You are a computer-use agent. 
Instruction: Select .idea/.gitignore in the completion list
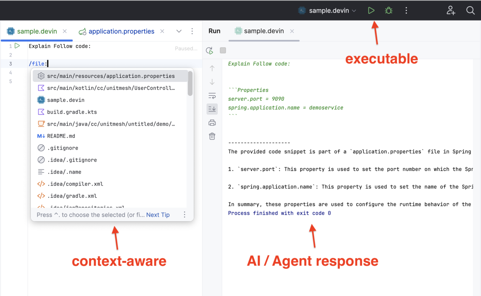pyautogui.click(x=110, y=160)
